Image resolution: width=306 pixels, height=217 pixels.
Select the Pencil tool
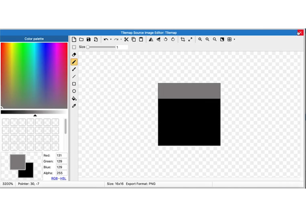74,62
